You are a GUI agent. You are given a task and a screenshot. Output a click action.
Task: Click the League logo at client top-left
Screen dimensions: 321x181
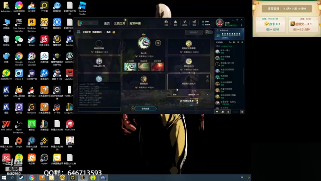pyautogui.click(x=80, y=23)
